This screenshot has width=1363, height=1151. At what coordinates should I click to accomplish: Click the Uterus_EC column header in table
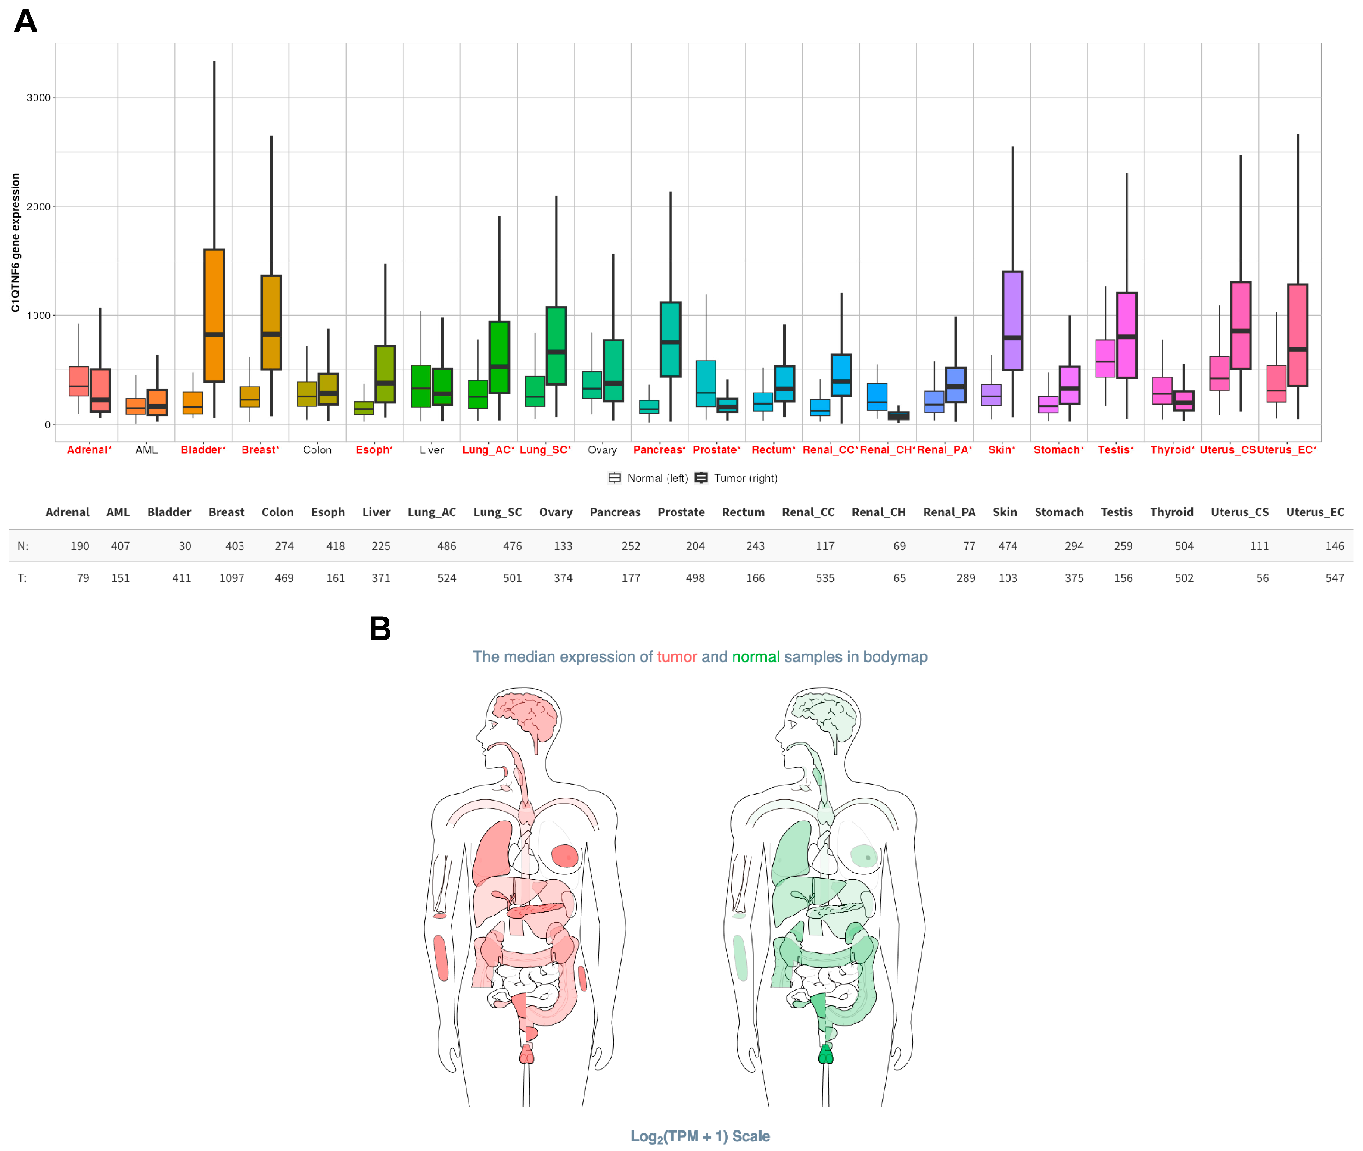tap(1315, 512)
